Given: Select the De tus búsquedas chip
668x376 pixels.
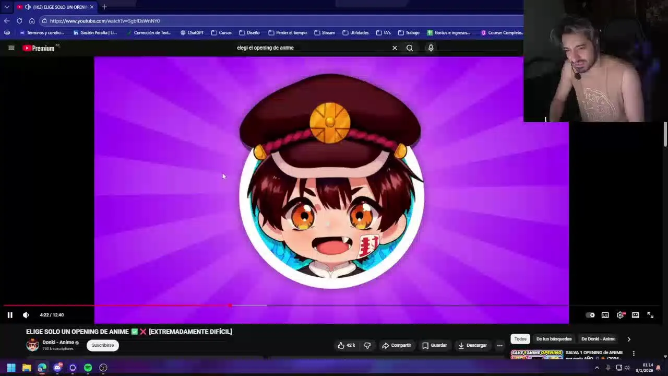Looking at the screenshot, I should point(554,339).
